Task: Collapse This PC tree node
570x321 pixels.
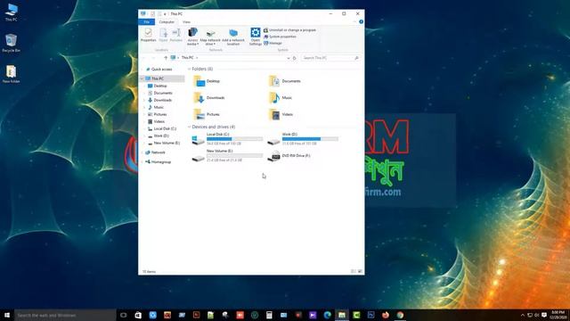Action: (142, 78)
